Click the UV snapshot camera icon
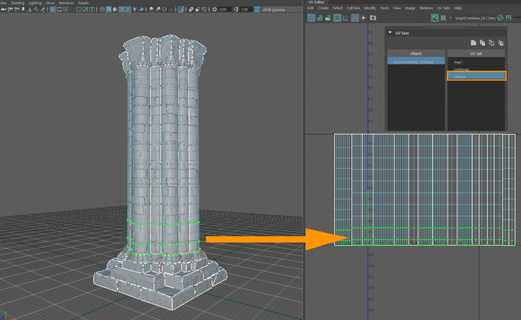Image resolution: width=521 pixels, height=320 pixels. point(373,18)
